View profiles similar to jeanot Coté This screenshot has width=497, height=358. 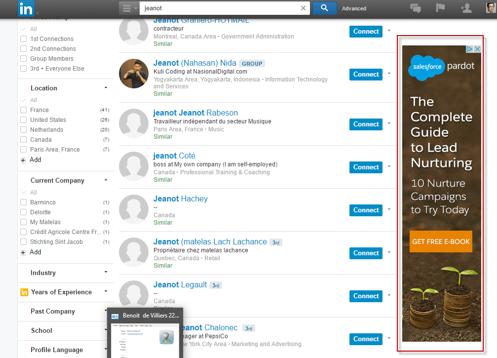163,179
